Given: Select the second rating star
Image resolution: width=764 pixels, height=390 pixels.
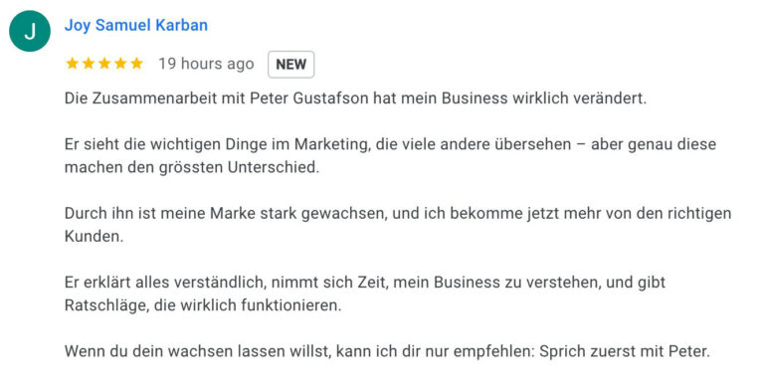Looking at the screenshot, I should pyautogui.click(x=89, y=64).
